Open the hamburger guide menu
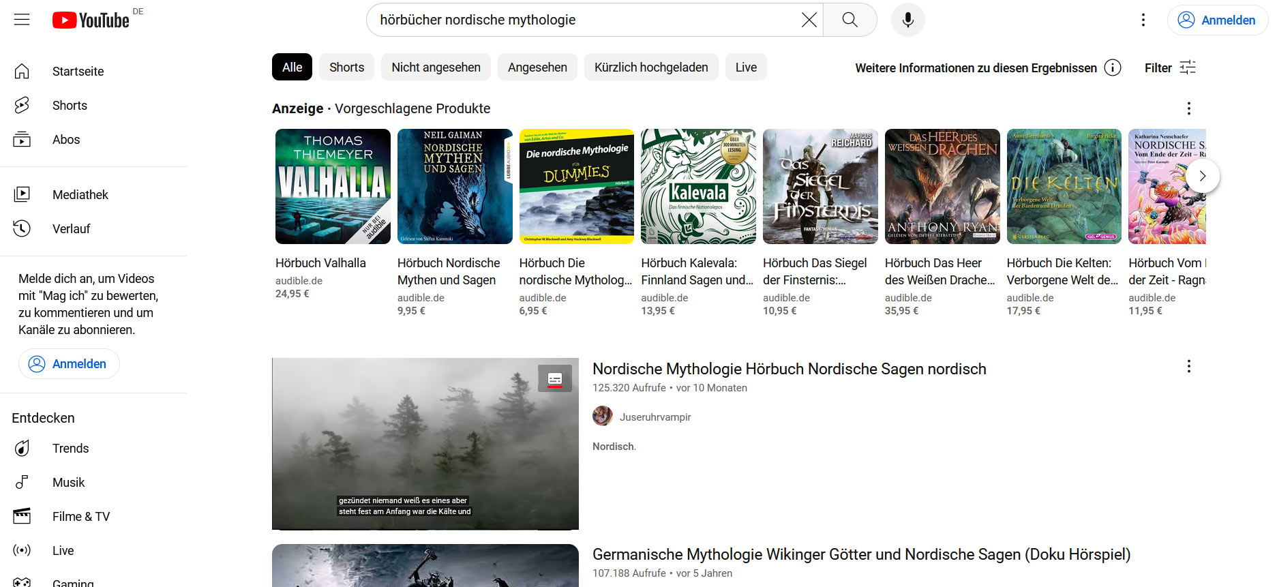The height and width of the screenshot is (587, 1277). point(22,20)
